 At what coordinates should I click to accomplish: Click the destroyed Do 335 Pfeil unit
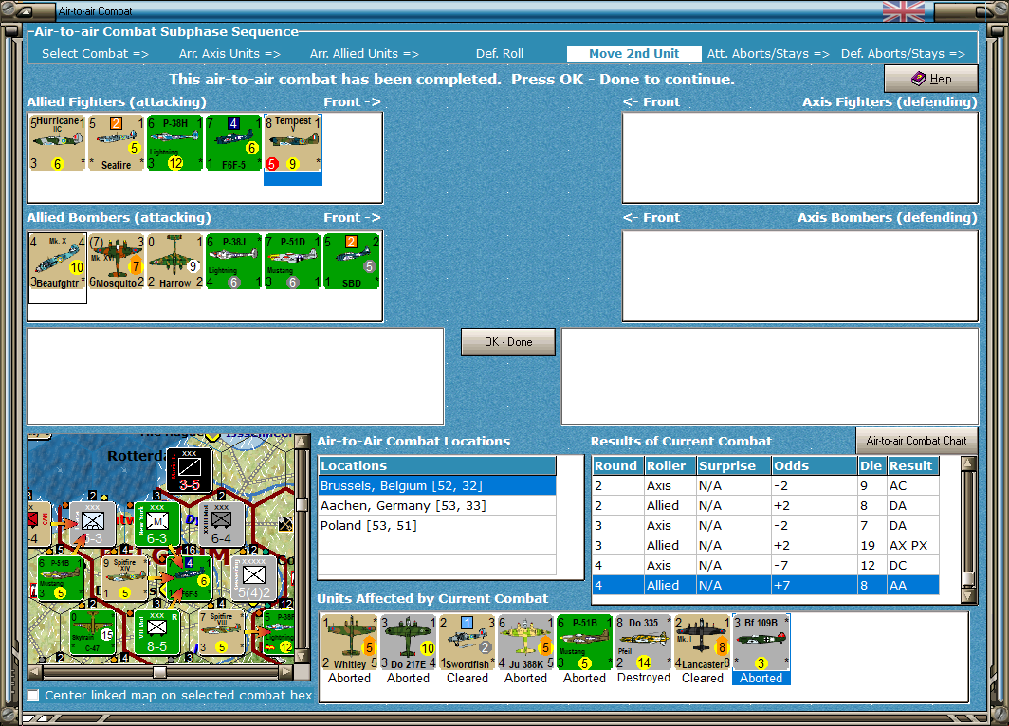tap(644, 643)
